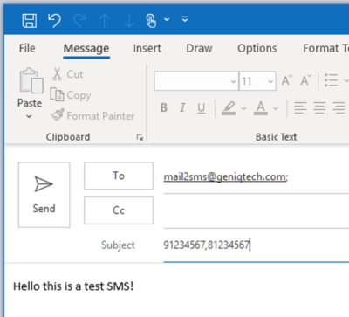
Task: Toggle Underline formatting
Action: click(201, 108)
